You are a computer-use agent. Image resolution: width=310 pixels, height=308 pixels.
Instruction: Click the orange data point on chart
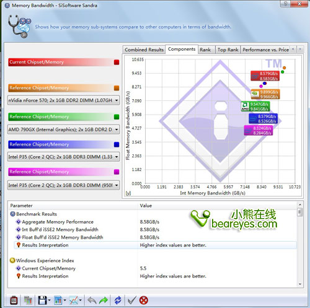[x=285, y=68]
